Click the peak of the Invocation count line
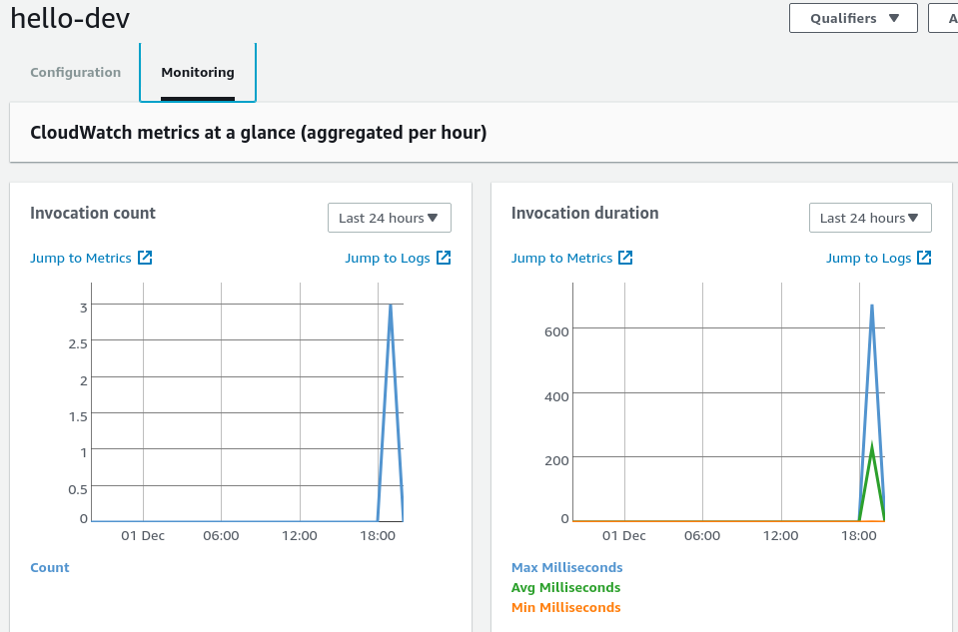958x632 pixels. click(x=390, y=306)
